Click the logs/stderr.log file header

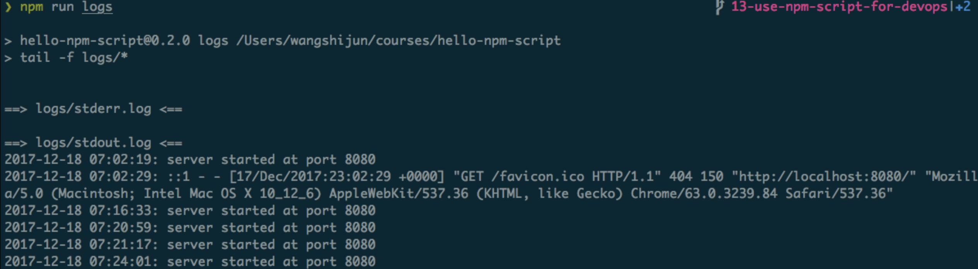(x=93, y=109)
